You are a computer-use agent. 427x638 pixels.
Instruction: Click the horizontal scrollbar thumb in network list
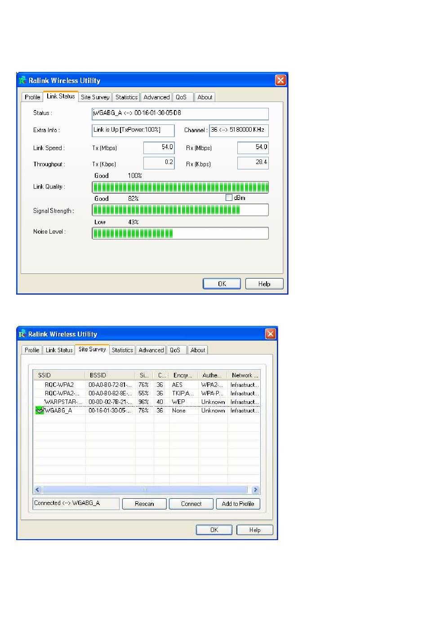point(145,490)
